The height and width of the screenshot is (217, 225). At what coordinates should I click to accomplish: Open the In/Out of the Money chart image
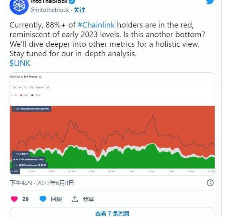112,124
